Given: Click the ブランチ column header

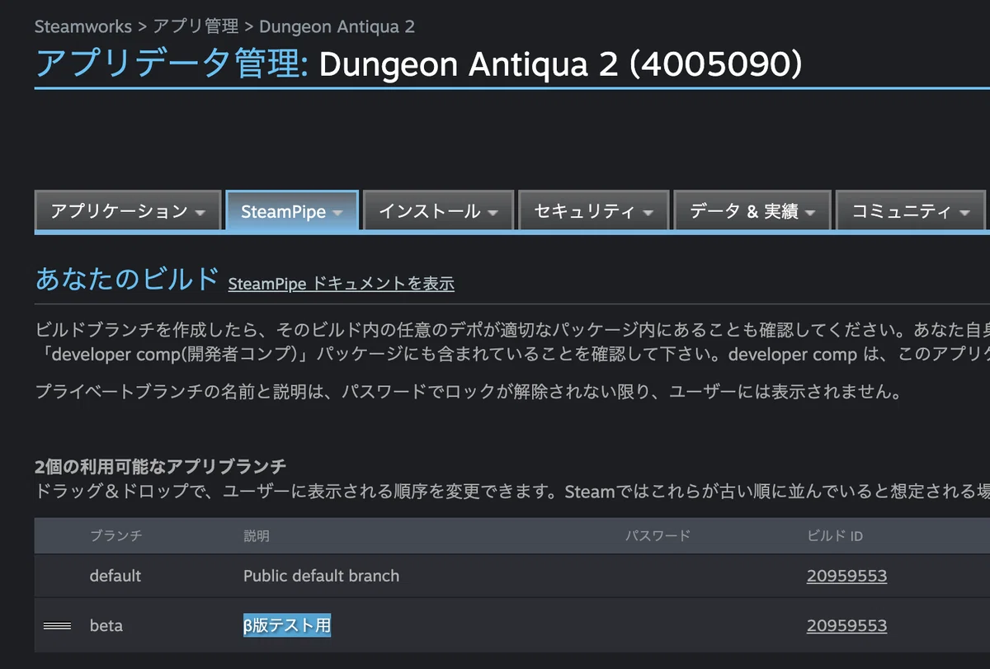Looking at the screenshot, I should click(x=116, y=536).
